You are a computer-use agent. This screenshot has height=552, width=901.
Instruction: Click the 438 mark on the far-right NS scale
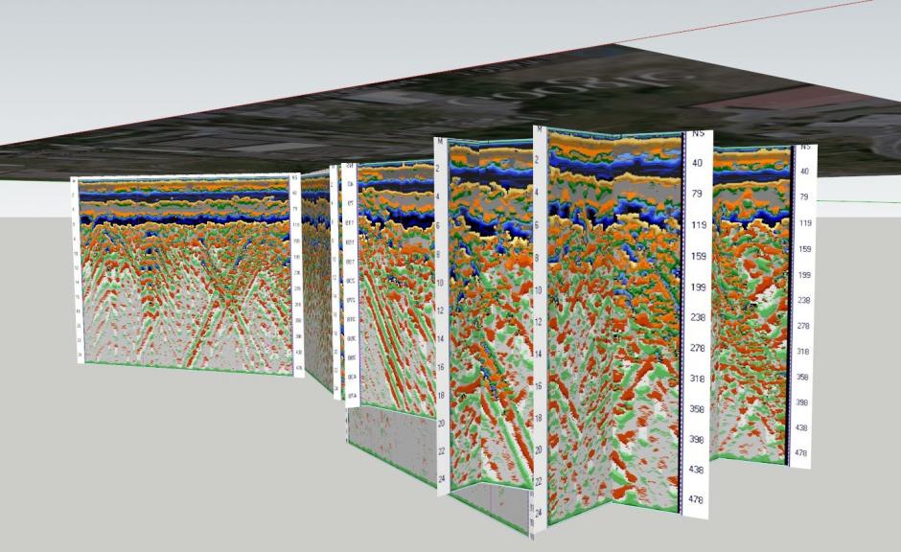(x=802, y=428)
